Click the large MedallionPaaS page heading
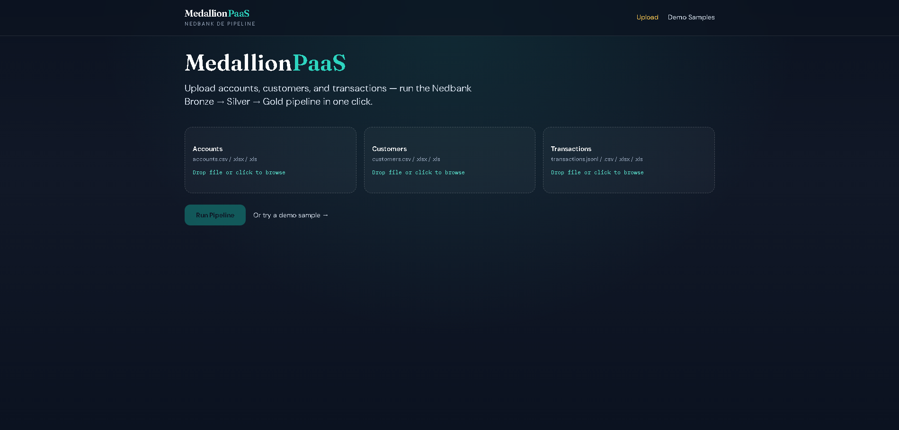The image size is (899, 430). [x=265, y=63]
